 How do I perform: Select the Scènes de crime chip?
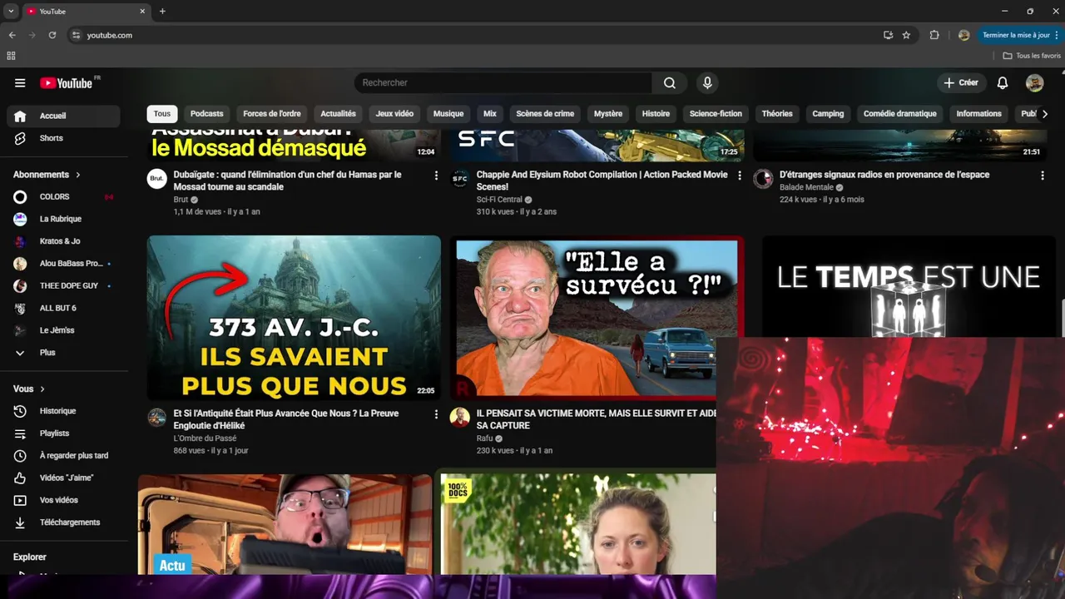tap(545, 114)
